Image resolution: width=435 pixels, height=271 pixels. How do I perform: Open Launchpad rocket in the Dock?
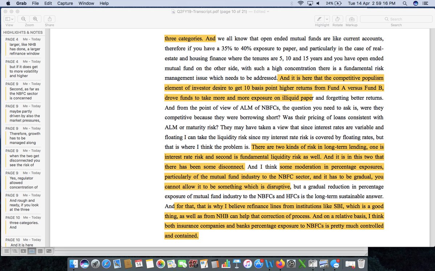pos(96,264)
